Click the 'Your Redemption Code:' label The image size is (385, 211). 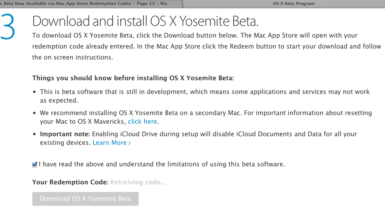[70, 182]
